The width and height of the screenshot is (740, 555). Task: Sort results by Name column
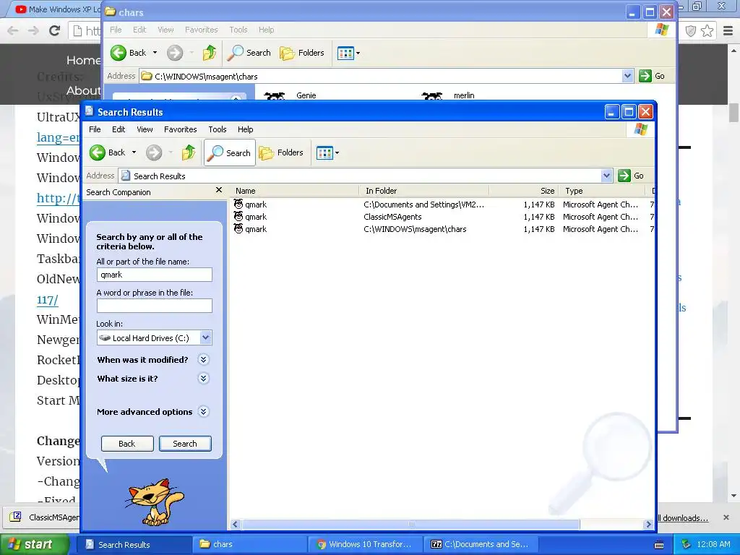point(295,191)
